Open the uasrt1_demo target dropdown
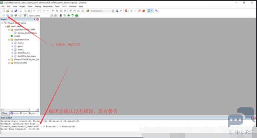 (x=51, y=15)
